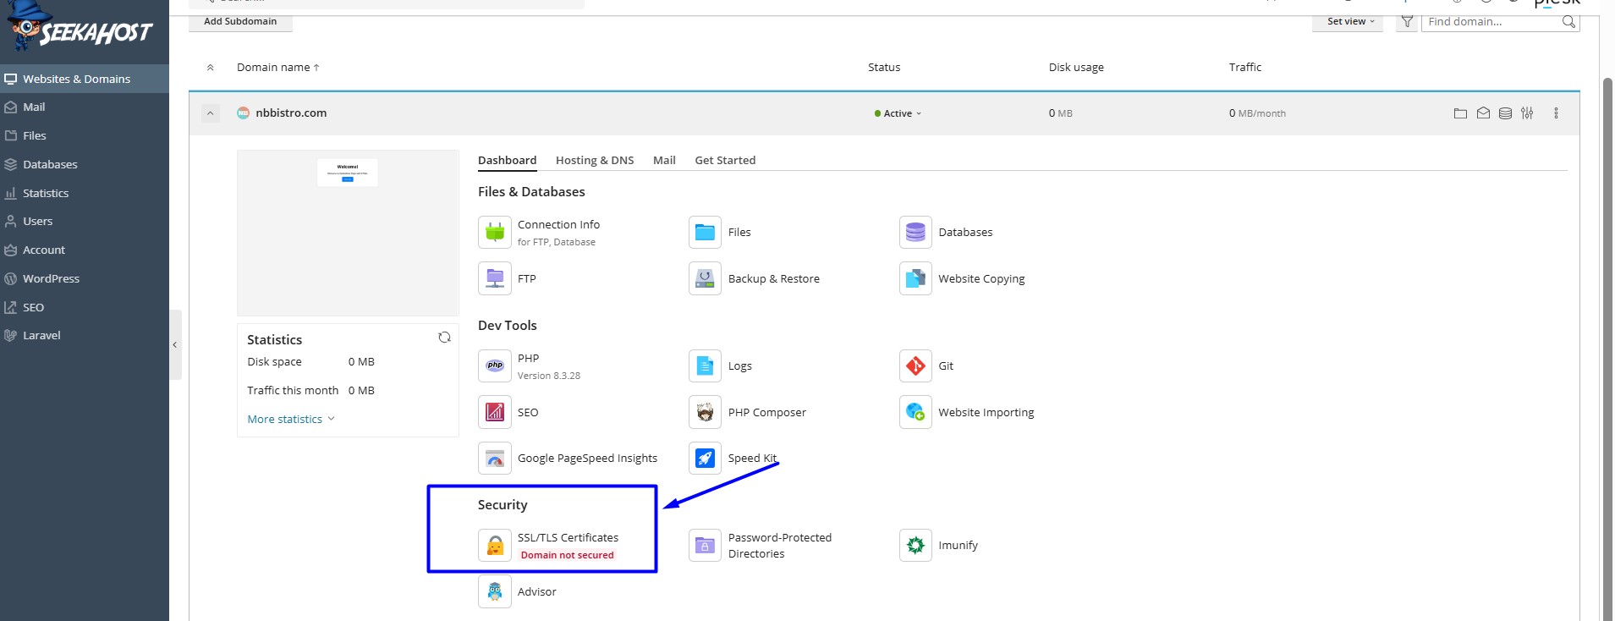Open the website preview thumbnail
This screenshot has width=1615, height=621.
pyautogui.click(x=348, y=234)
